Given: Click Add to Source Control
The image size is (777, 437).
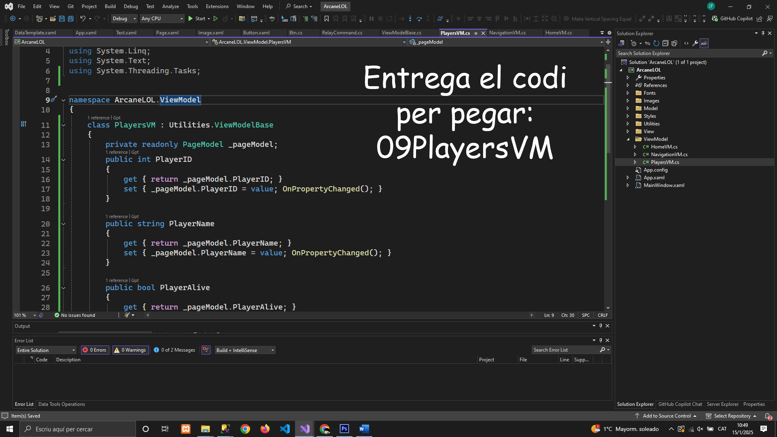Looking at the screenshot, I should [667, 416].
